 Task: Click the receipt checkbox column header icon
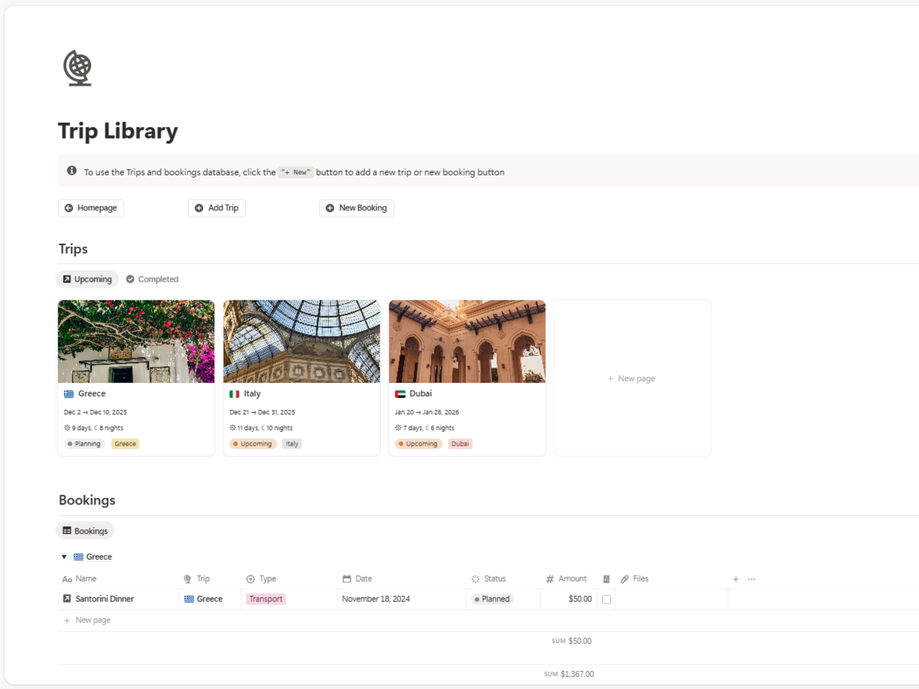[606, 579]
